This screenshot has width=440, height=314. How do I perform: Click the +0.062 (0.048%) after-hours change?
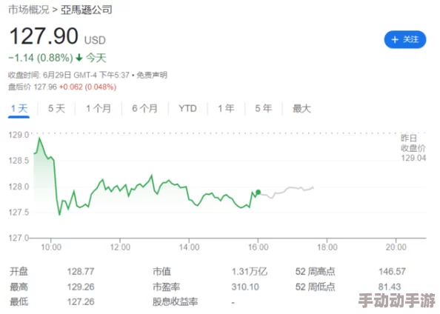(x=87, y=87)
